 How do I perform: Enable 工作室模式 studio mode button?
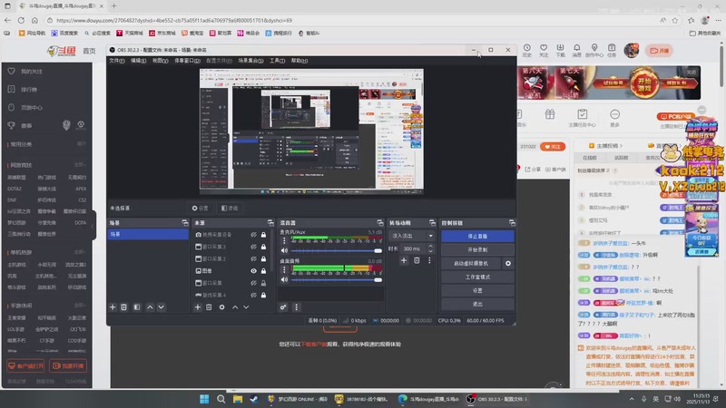point(477,277)
